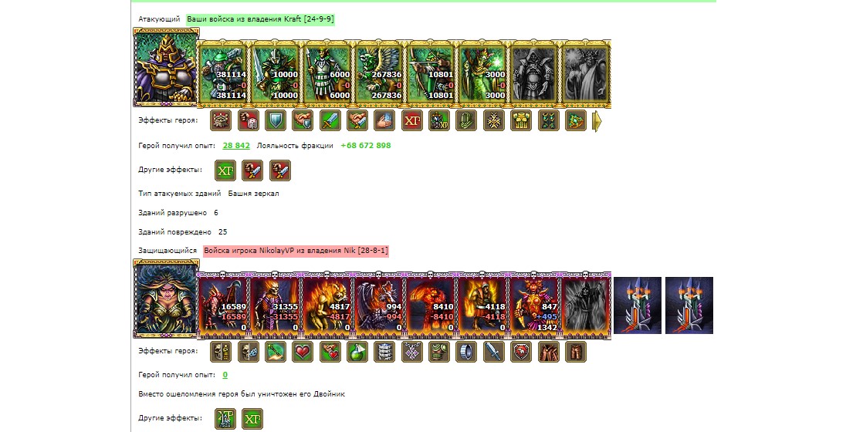Click the steel sword defender effect icon
This screenshot has height=432, width=846.
pos(494,352)
